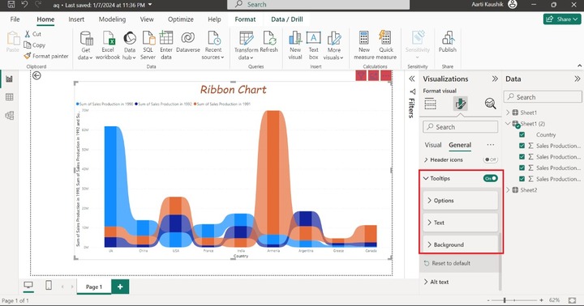
Task: Toggle Header icons switch
Action: (x=490, y=159)
